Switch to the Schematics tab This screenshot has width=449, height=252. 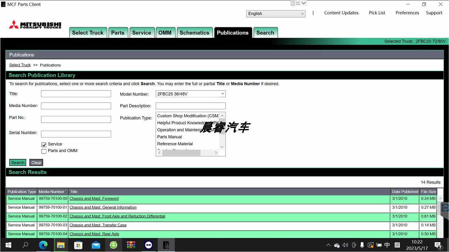[194, 33]
